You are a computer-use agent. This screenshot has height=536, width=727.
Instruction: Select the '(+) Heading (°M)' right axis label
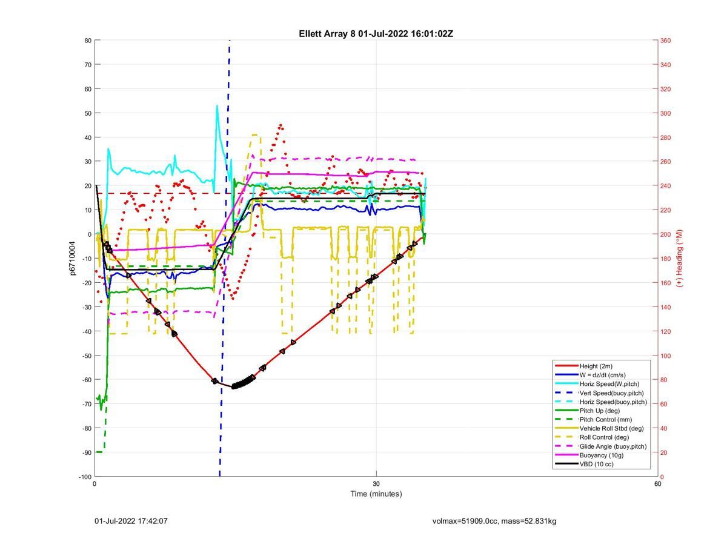[680, 258]
